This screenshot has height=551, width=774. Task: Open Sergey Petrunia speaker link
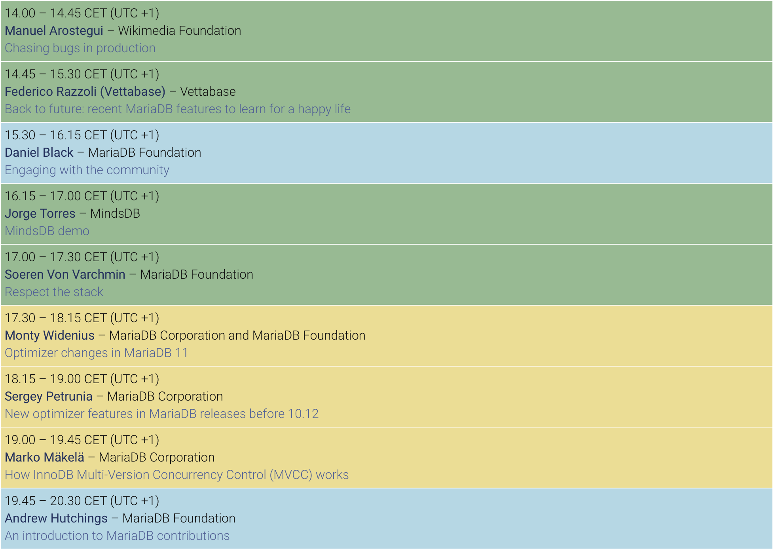(x=48, y=397)
